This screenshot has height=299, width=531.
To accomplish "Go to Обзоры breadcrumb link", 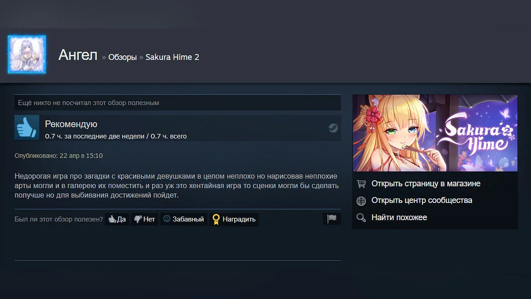I will tap(123, 57).
